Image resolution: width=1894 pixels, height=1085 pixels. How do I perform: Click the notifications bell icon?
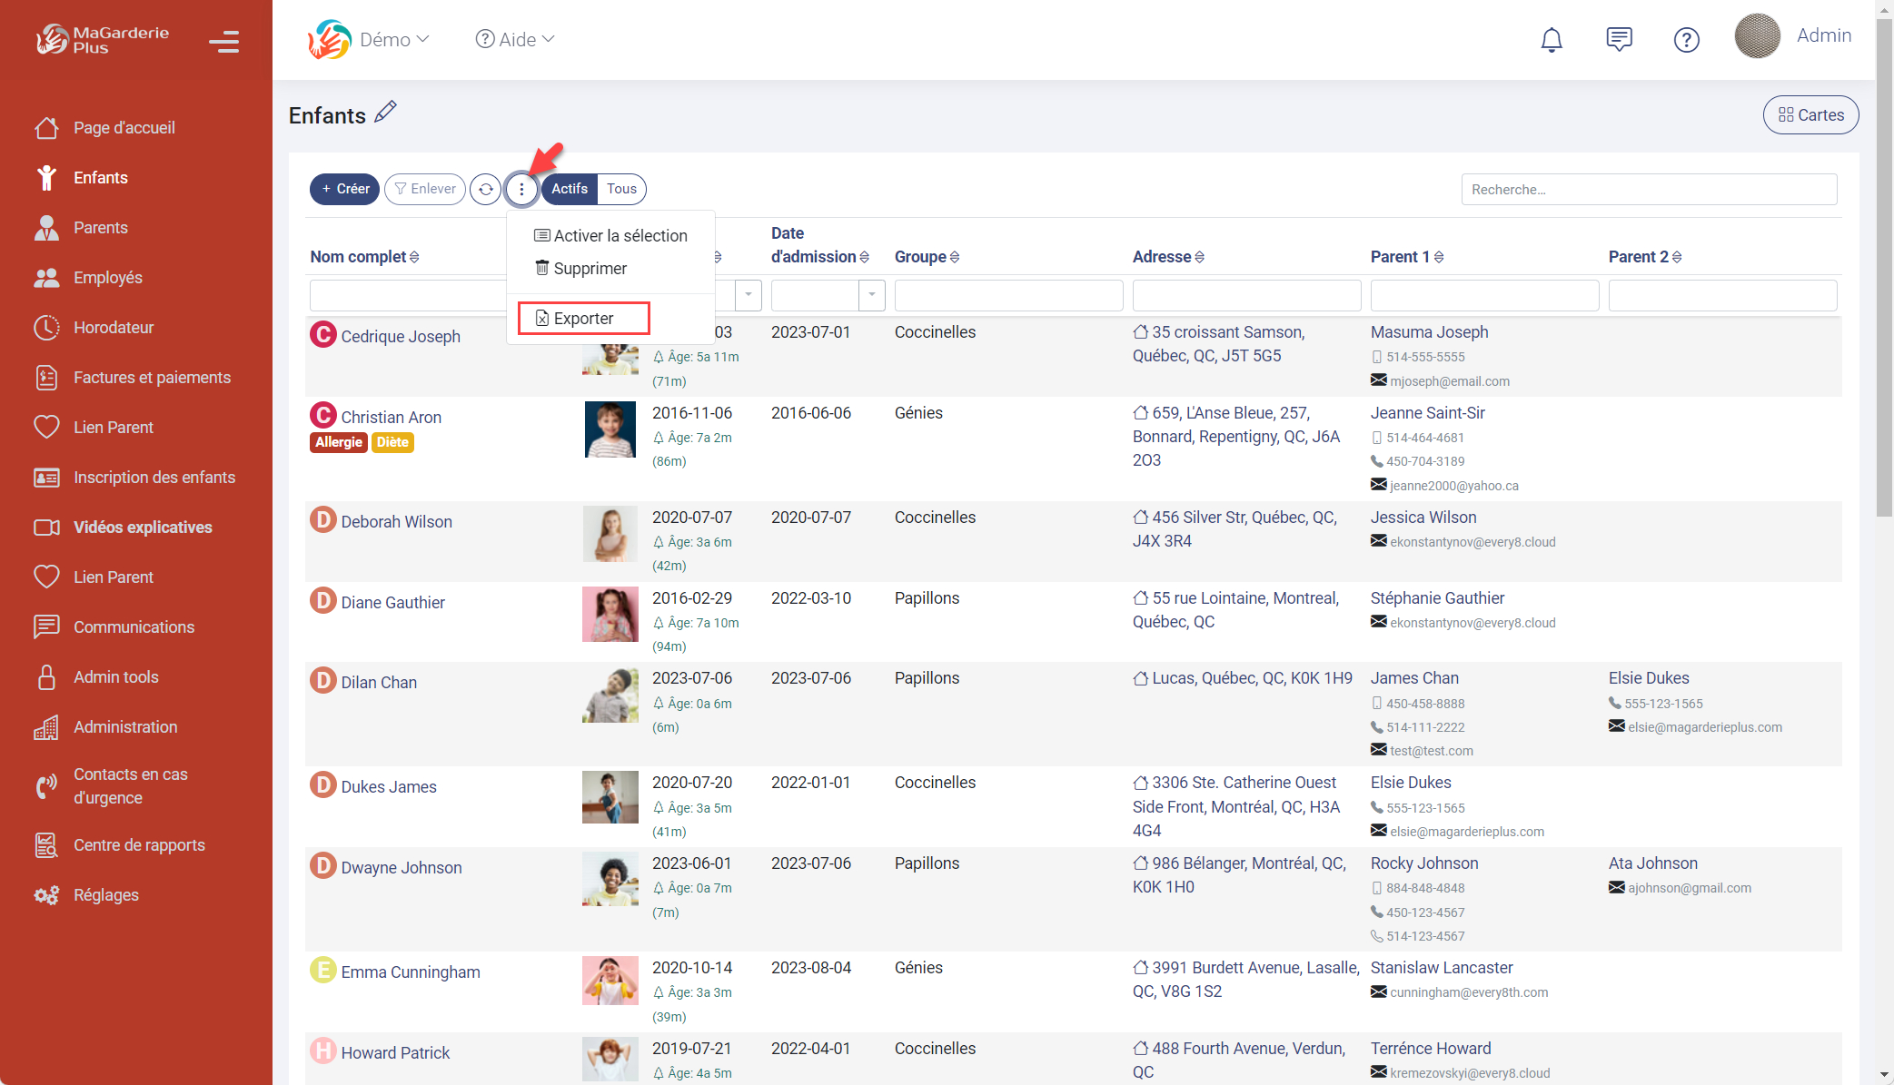pos(1552,40)
